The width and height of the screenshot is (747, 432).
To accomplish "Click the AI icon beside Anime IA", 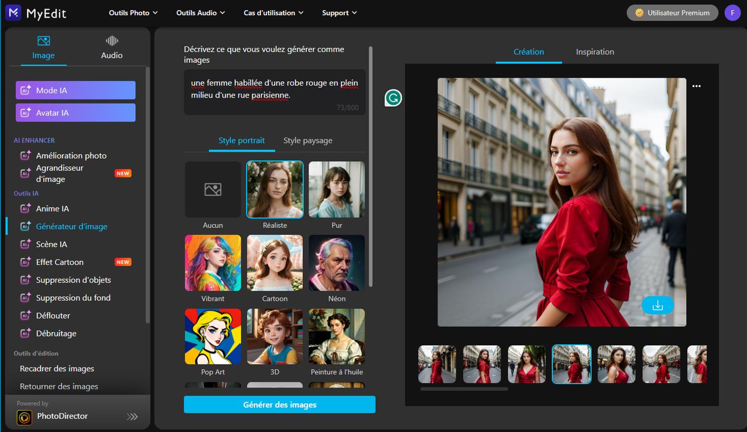I will [26, 208].
